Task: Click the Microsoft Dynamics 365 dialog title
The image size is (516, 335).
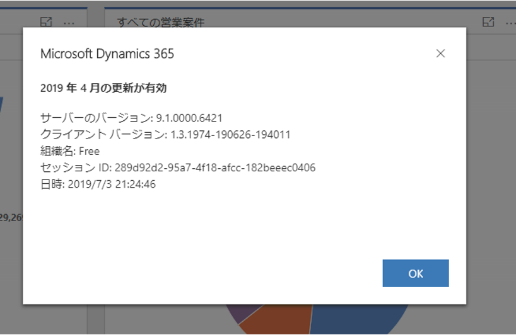Action: tap(107, 54)
